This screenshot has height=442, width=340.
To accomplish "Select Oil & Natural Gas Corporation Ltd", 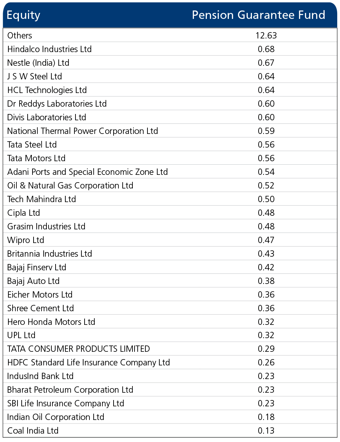I will coord(70,185).
